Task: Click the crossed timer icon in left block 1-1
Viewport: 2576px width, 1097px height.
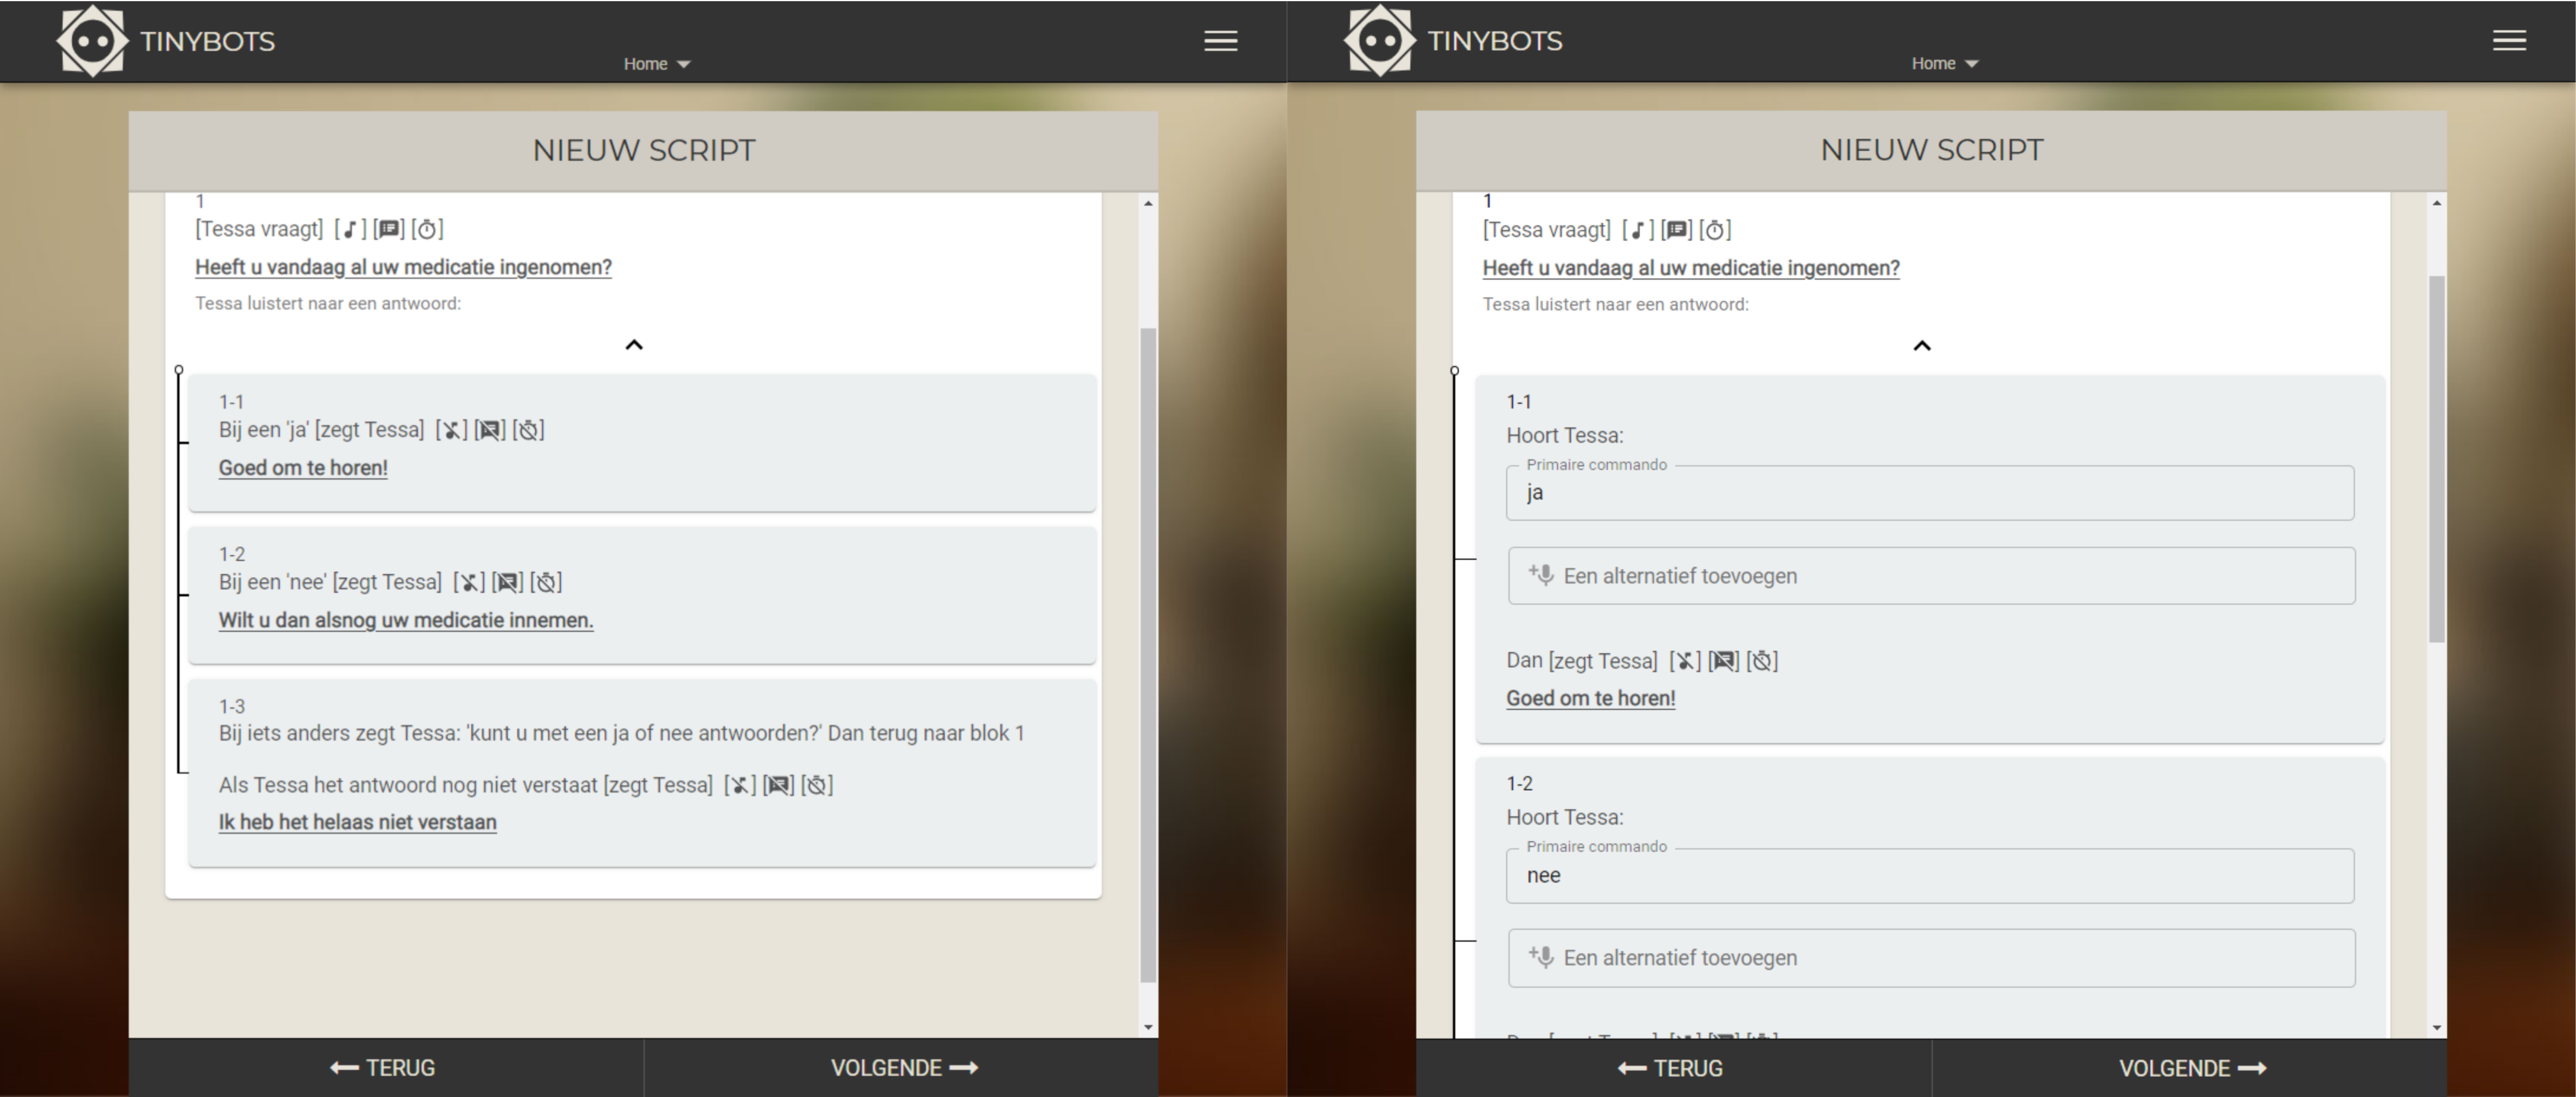Action: point(528,430)
